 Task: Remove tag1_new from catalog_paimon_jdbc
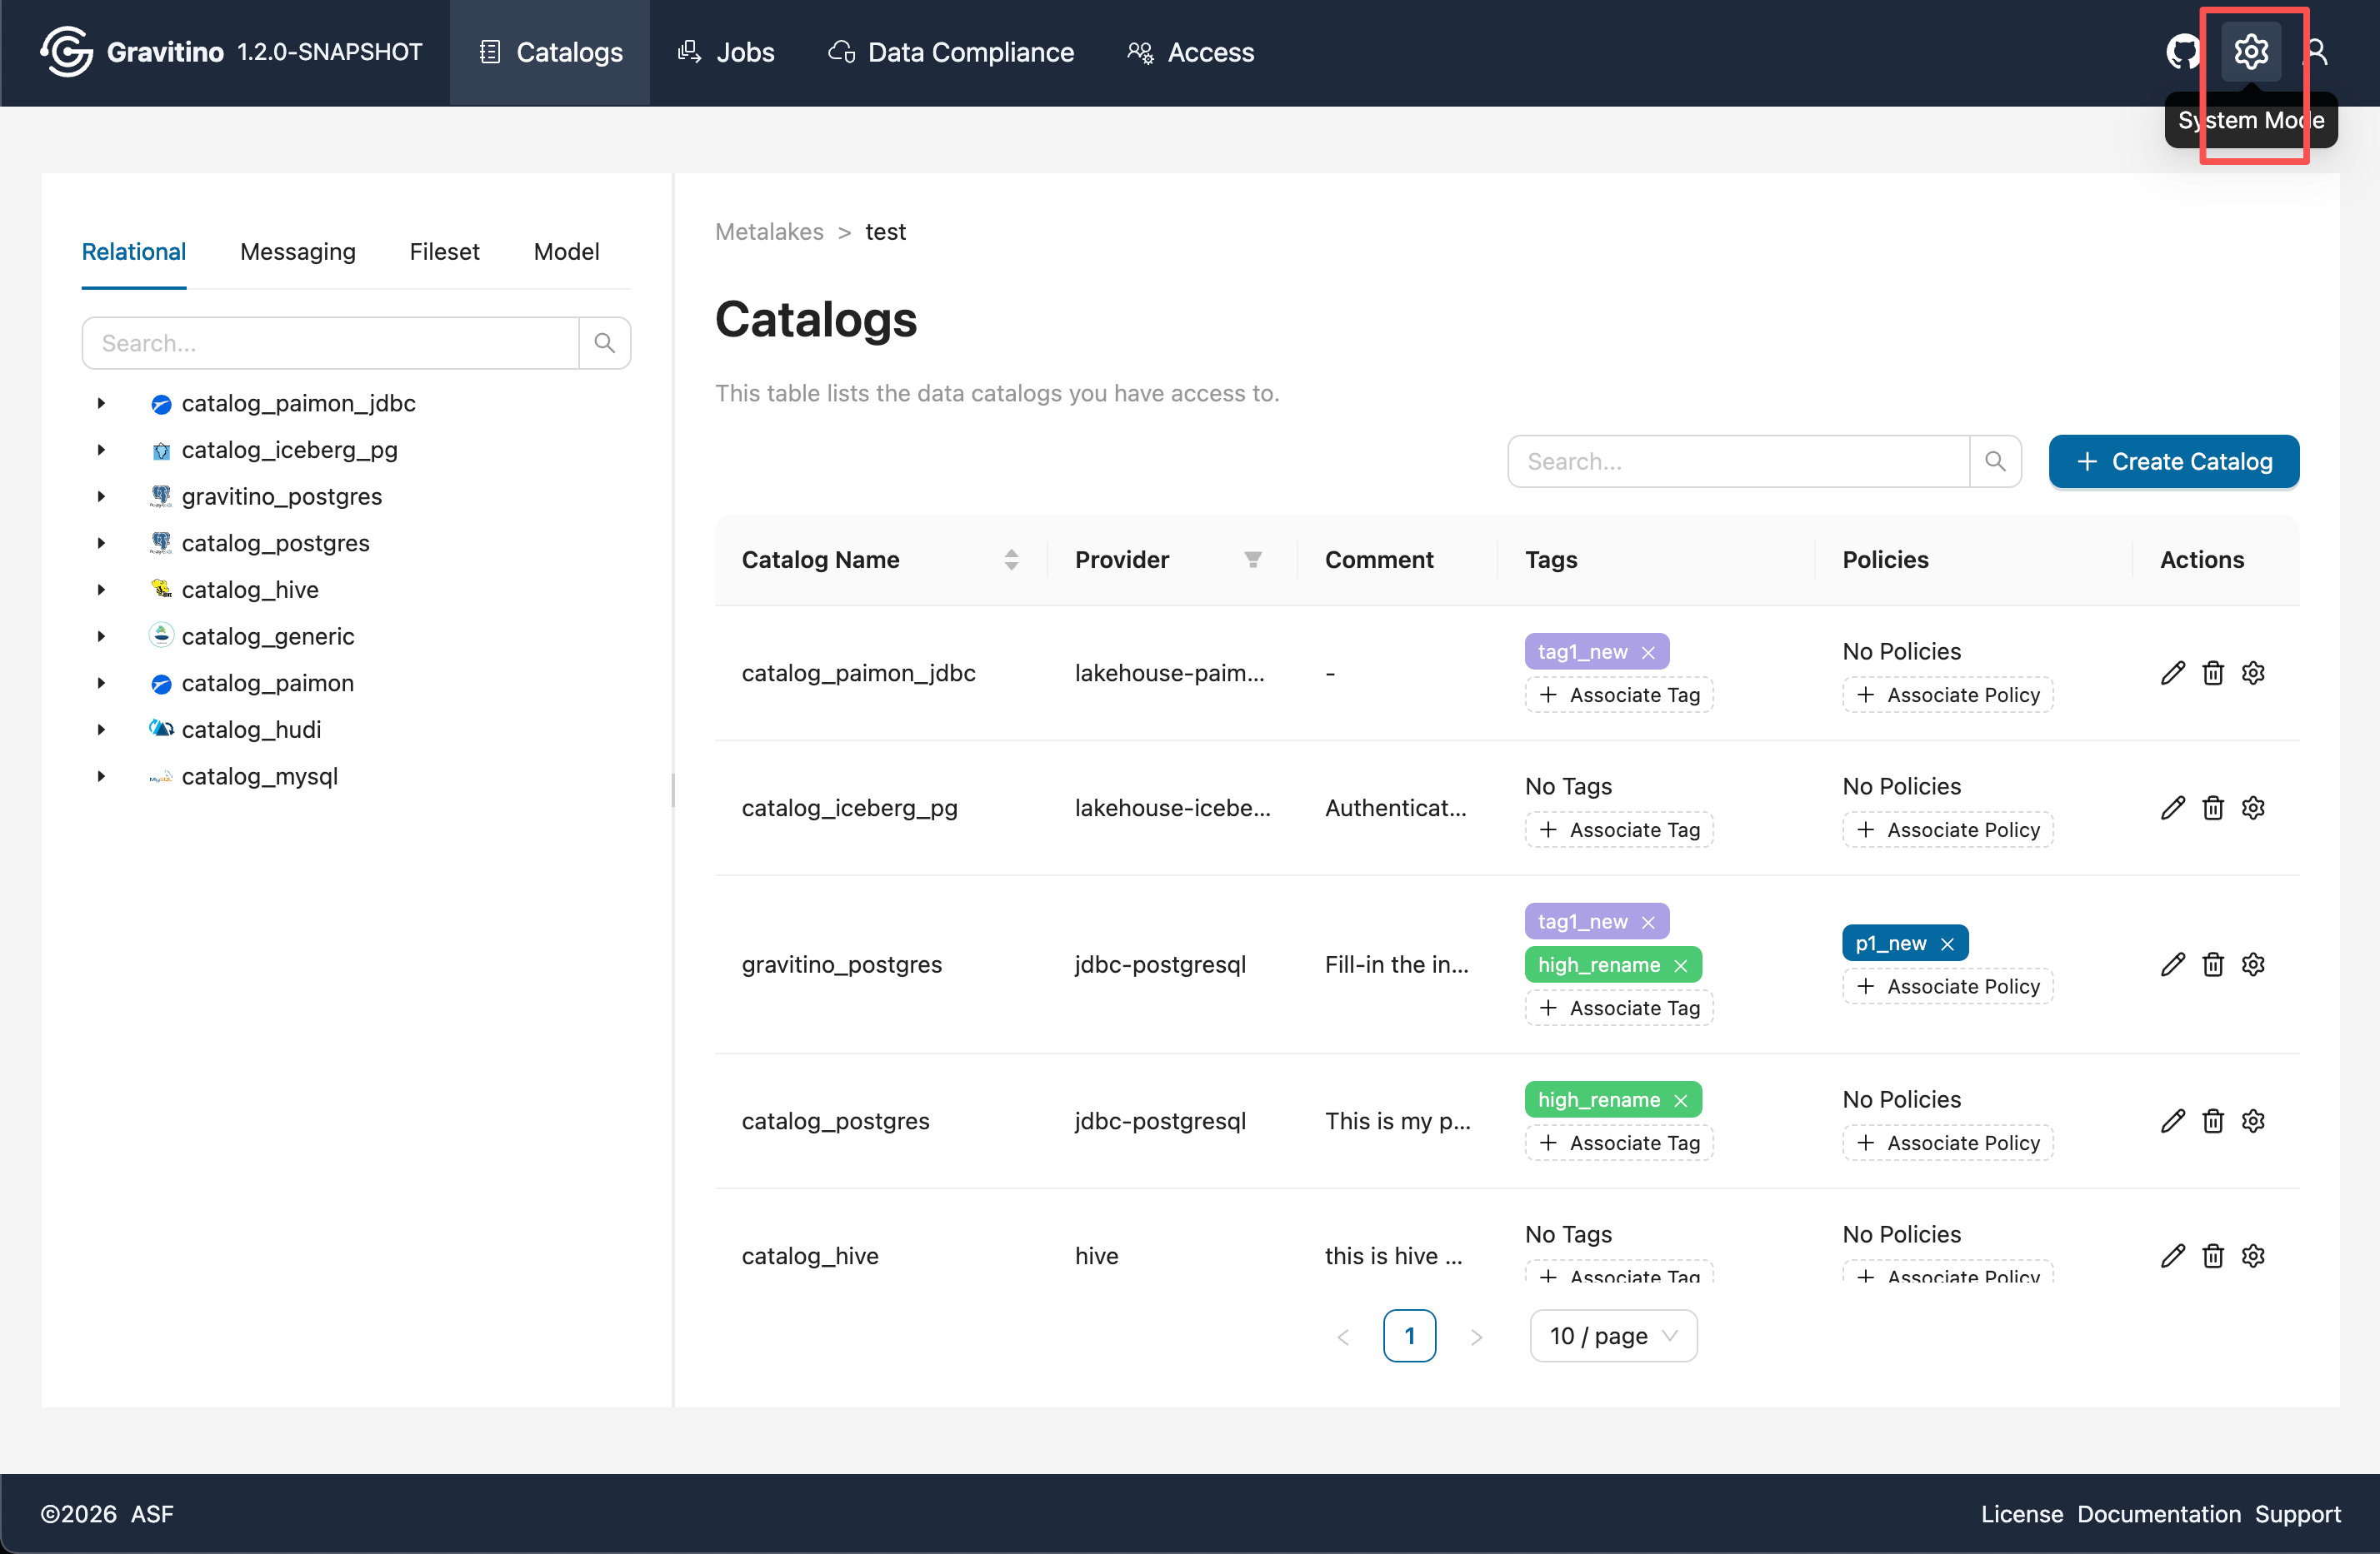click(1648, 653)
